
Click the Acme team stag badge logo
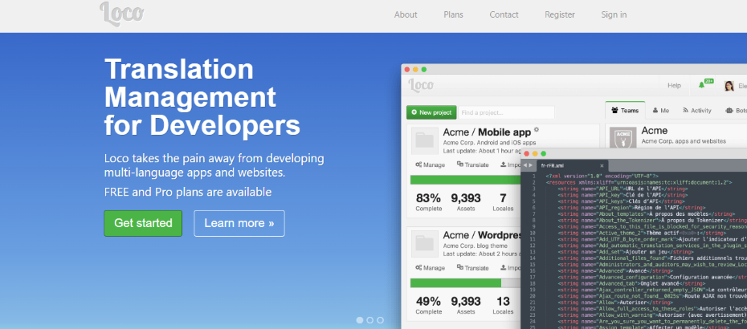pos(623,139)
